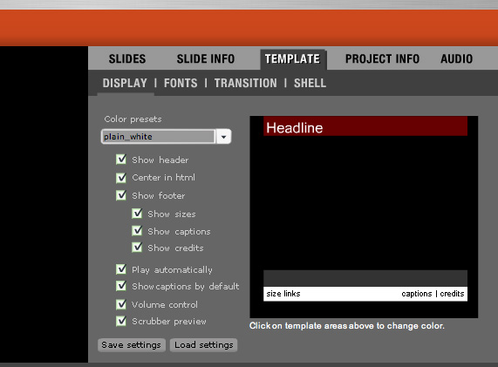Disable the Show footer checkbox
The height and width of the screenshot is (367, 498).
(x=121, y=195)
